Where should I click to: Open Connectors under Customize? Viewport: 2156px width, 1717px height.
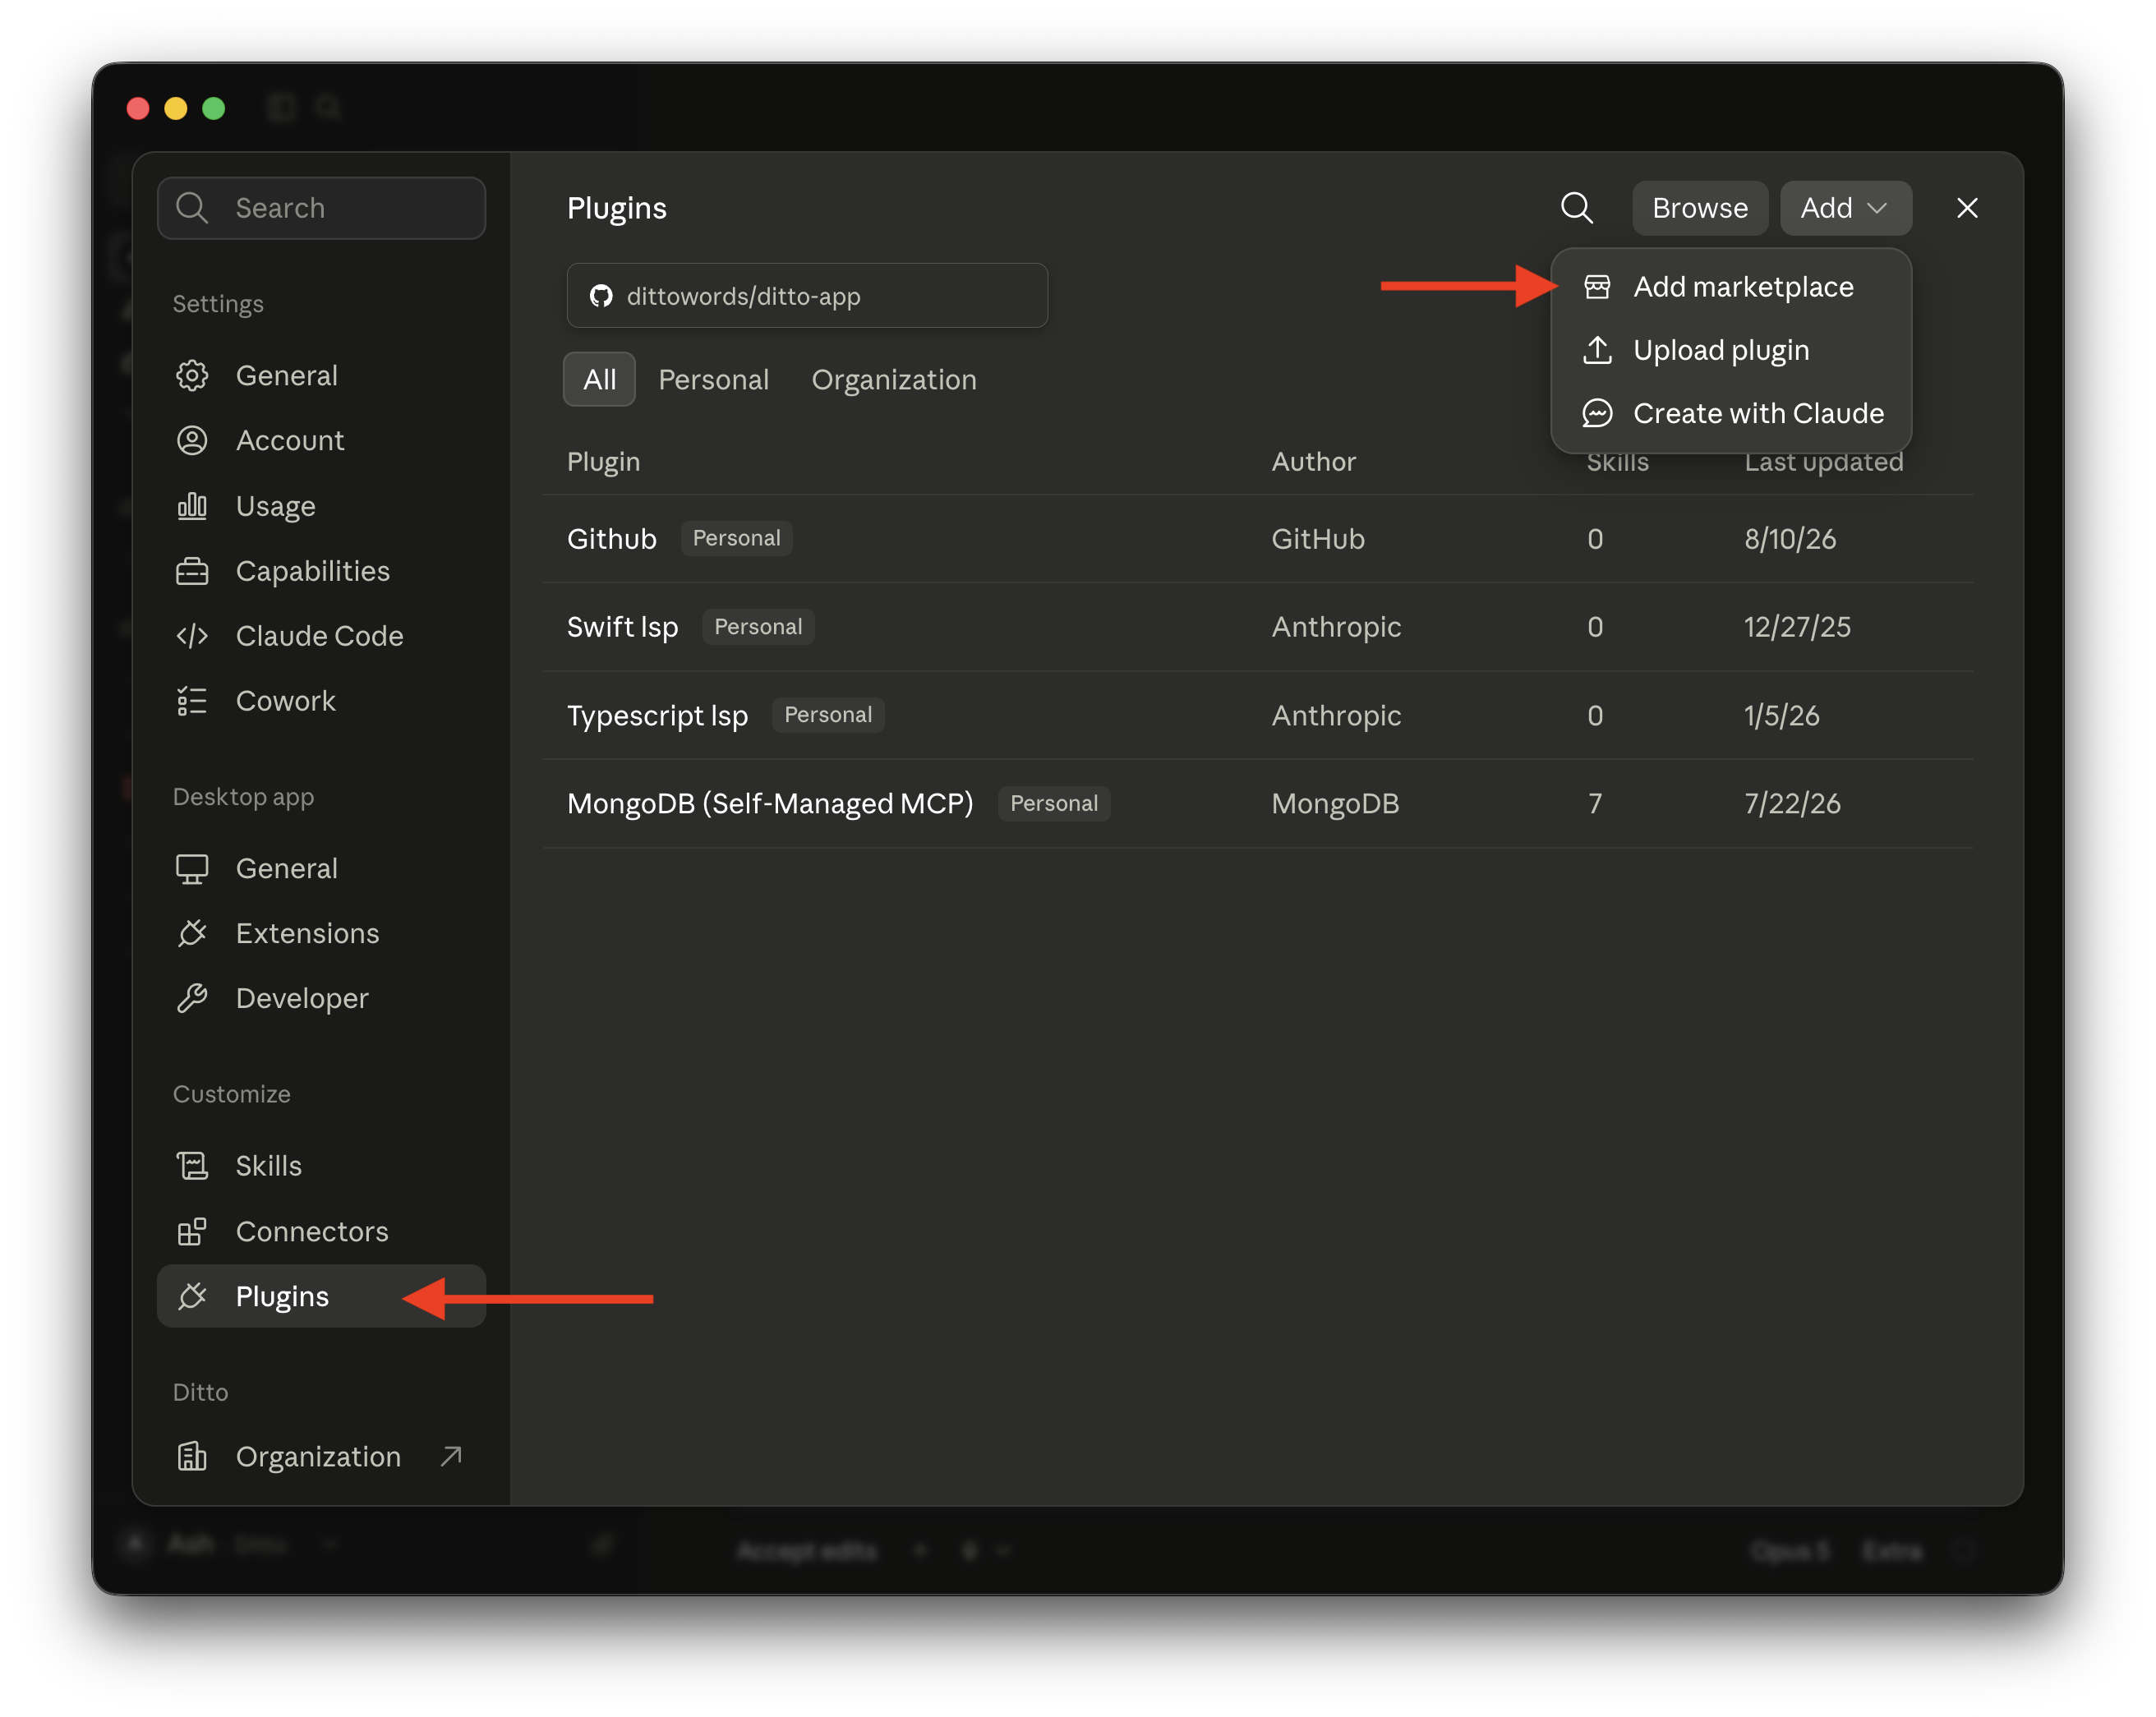(x=321, y=1232)
